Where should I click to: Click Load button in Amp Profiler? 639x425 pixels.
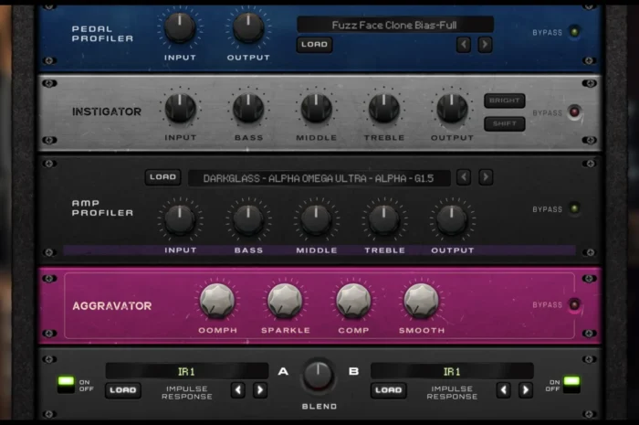pos(162,177)
